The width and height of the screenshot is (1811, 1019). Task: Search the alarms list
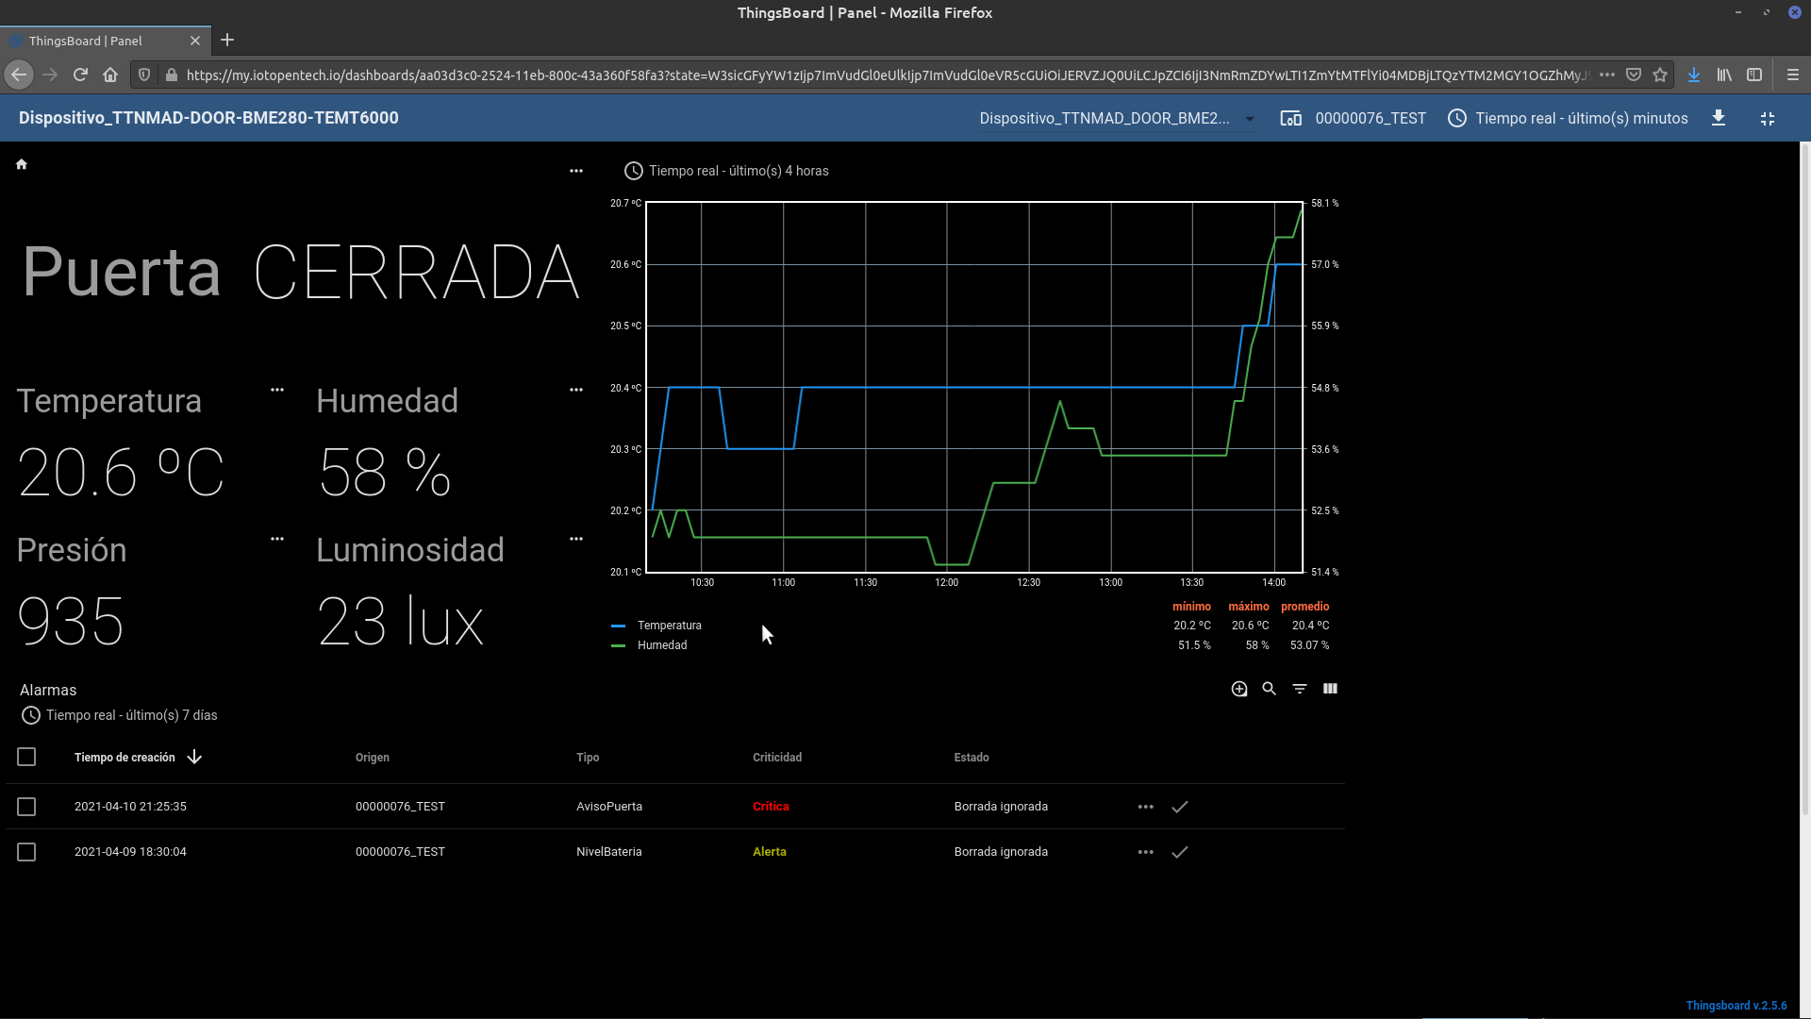click(1270, 689)
